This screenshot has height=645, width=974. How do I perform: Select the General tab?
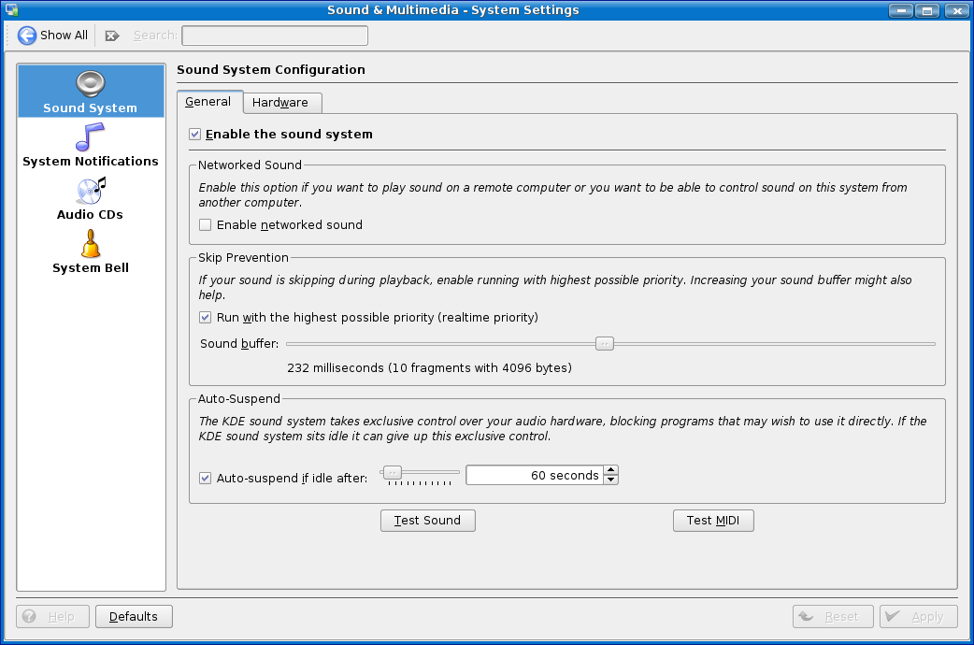208,102
